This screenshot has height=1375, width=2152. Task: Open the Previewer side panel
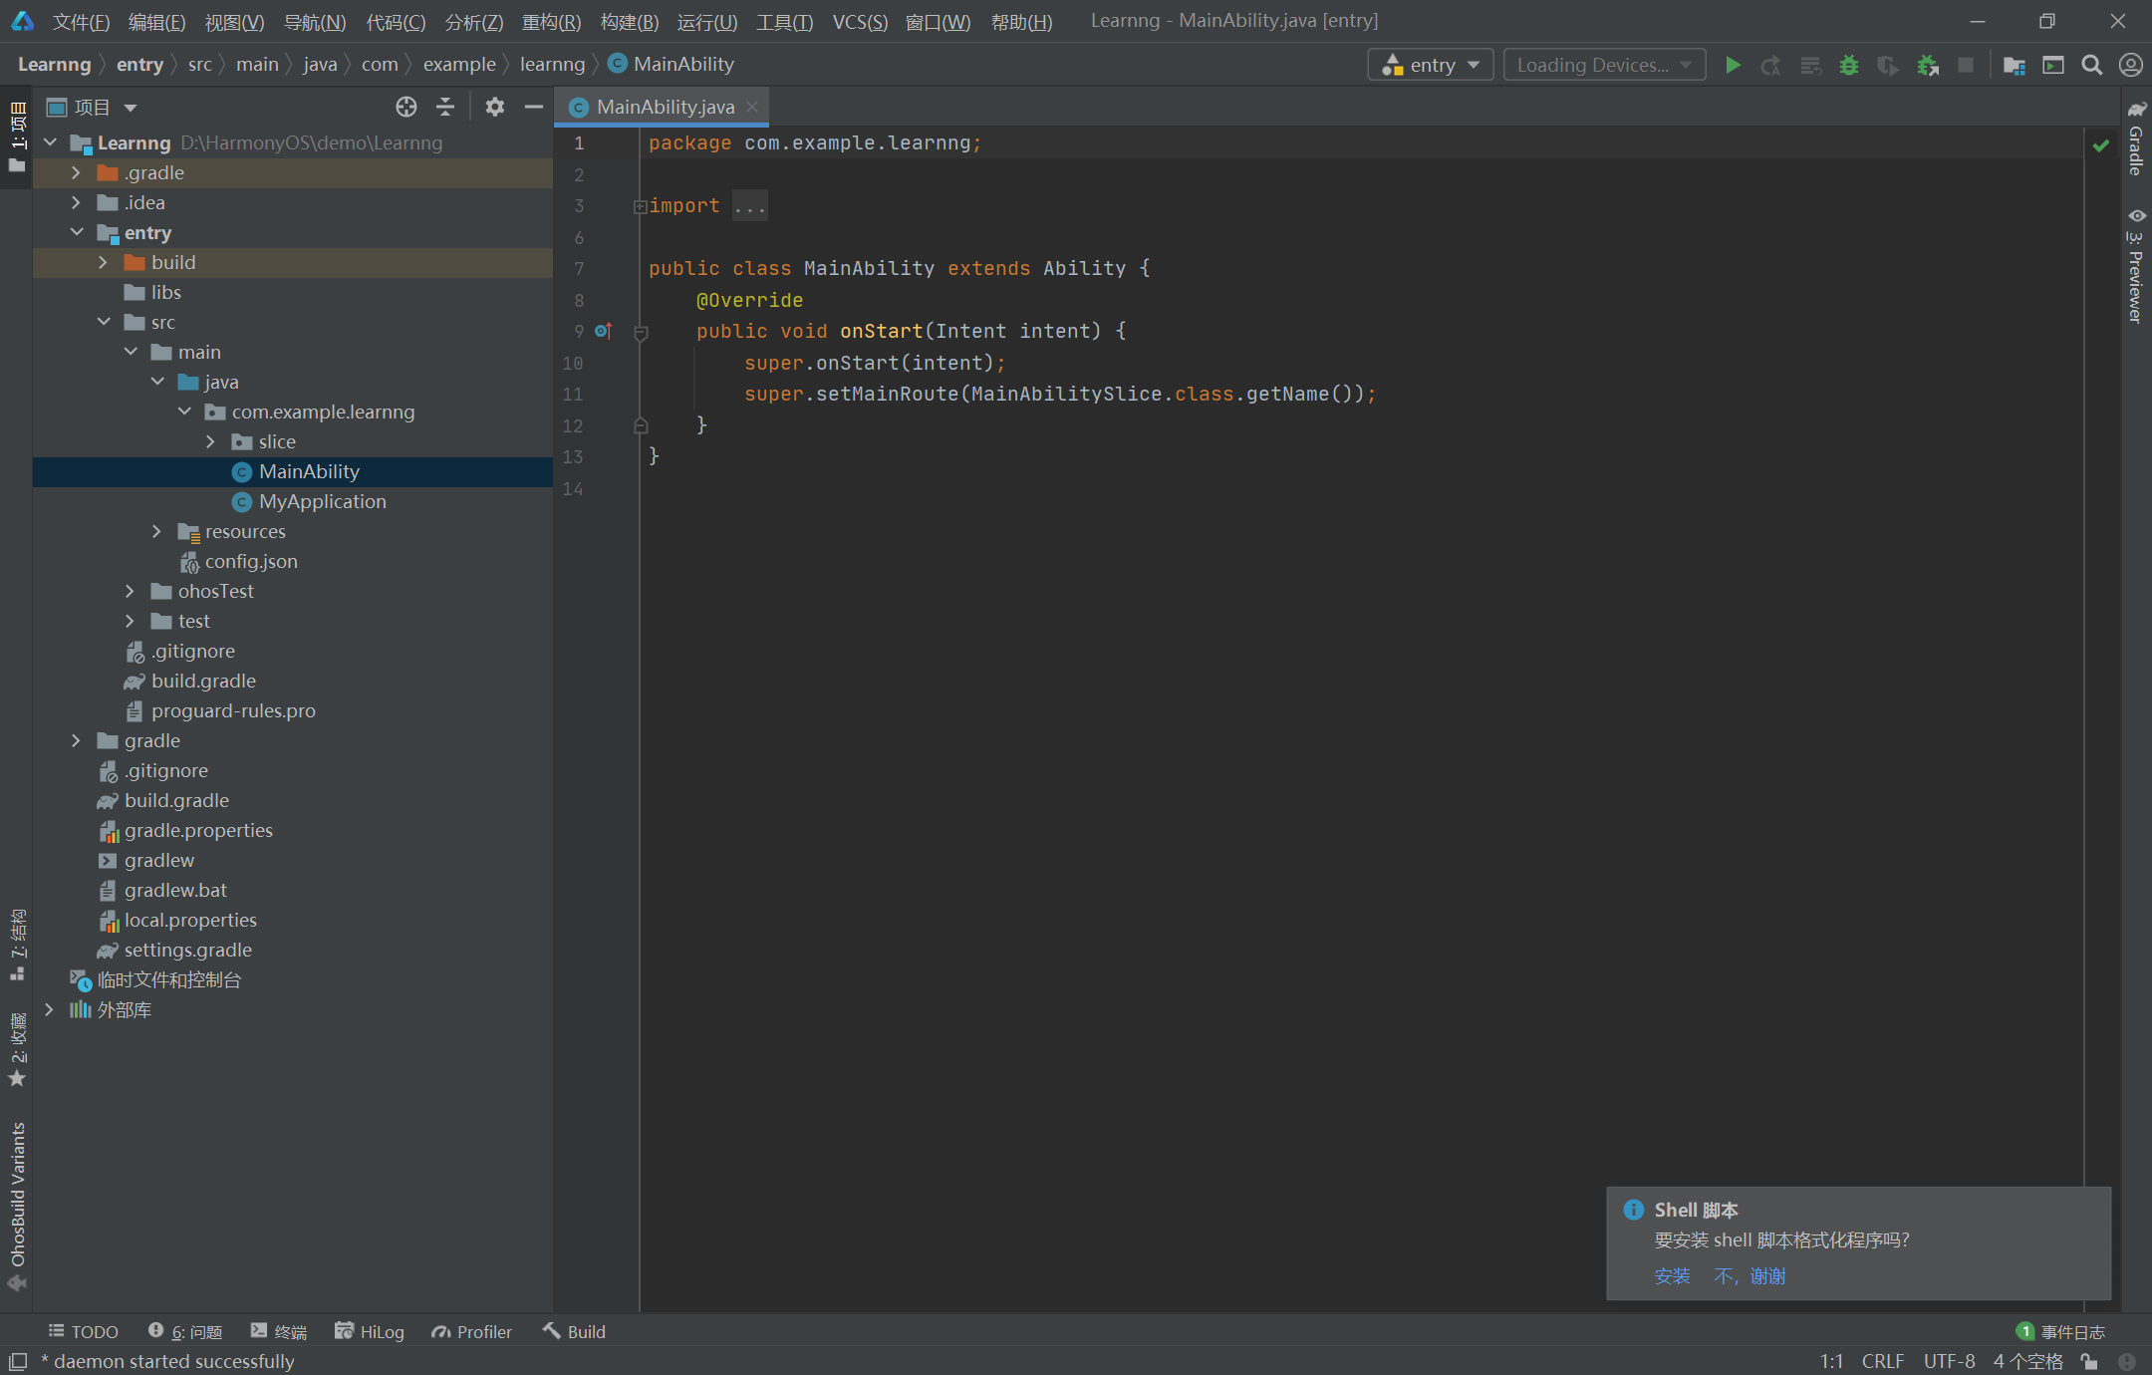point(2136,265)
